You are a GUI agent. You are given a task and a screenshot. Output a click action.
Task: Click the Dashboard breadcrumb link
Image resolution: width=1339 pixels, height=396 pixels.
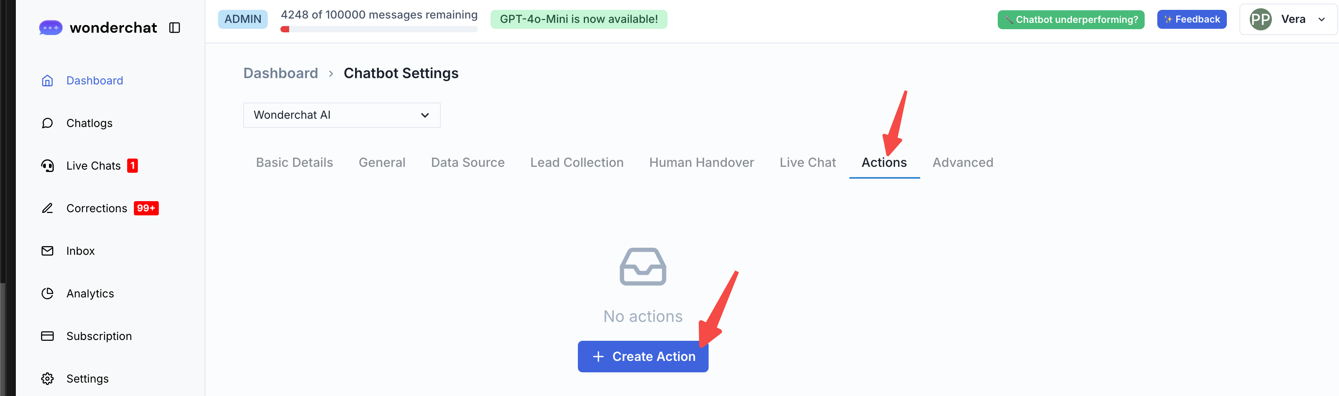click(x=280, y=73)
